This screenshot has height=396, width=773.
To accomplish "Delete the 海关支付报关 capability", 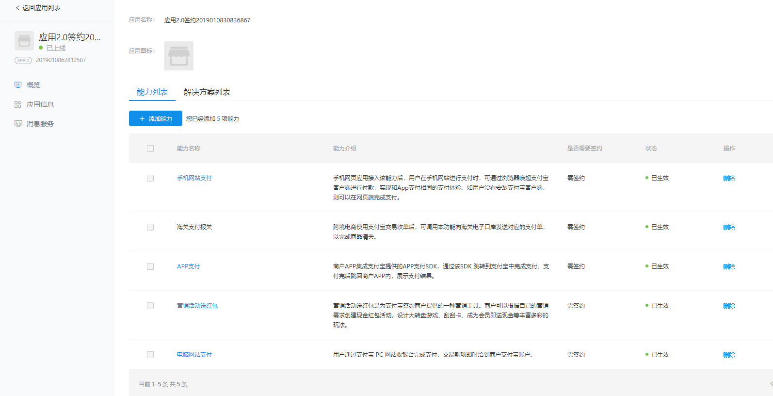I will [x=729, y=228].
